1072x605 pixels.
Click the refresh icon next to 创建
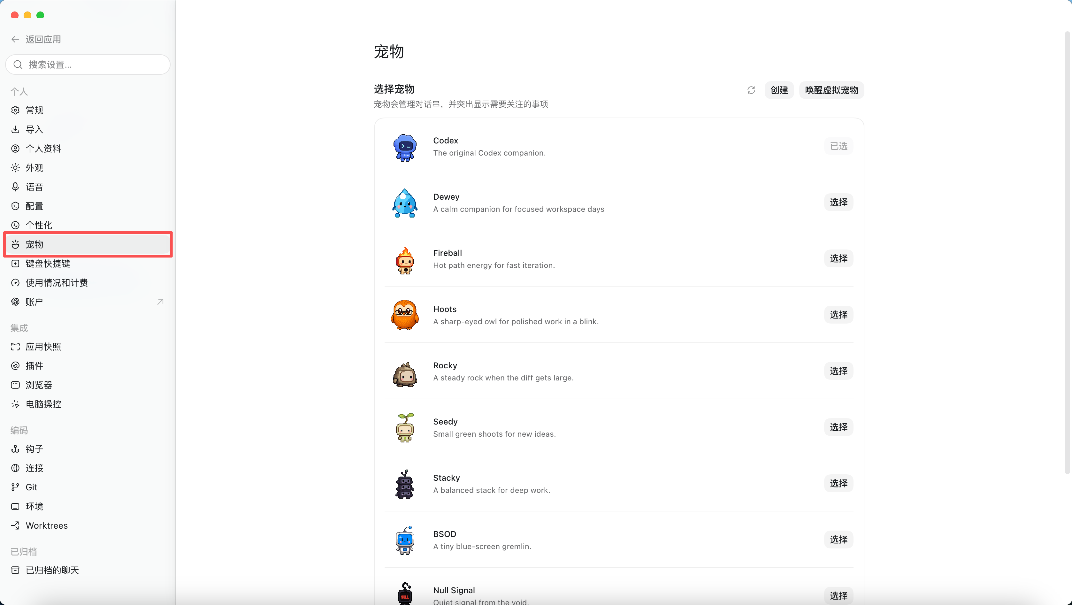tap(751, 90)
